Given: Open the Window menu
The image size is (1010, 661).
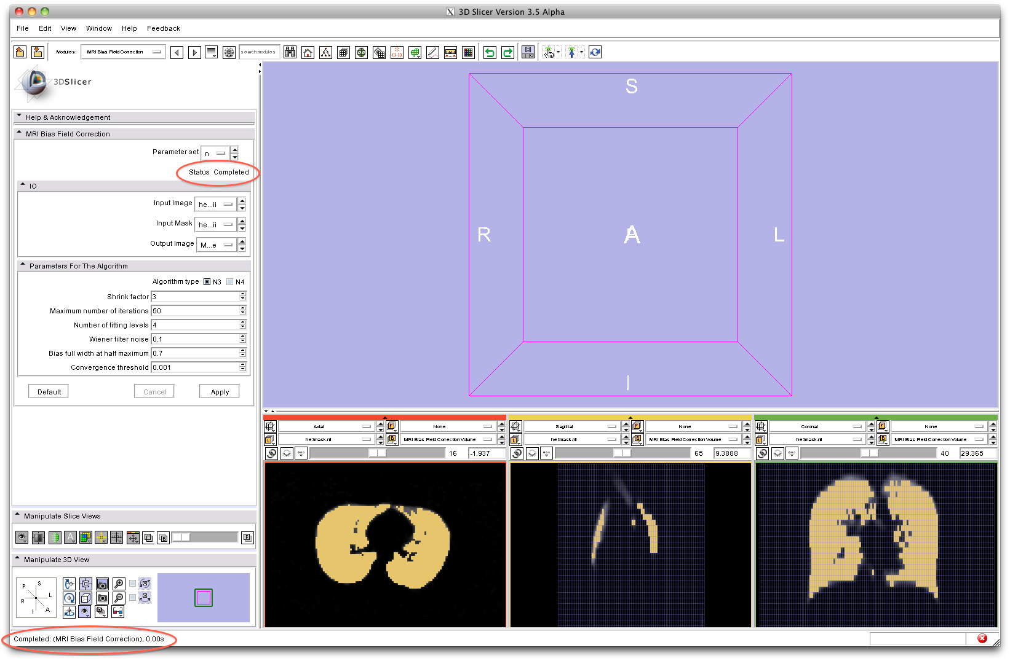Looking at the screenshot, I should (x=98, y=28).
